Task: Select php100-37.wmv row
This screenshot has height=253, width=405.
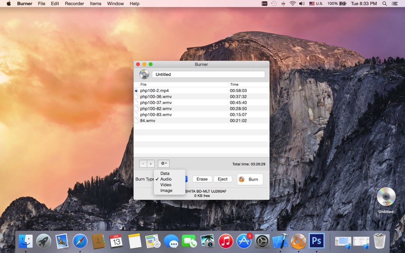Action: (x=201, y=103)
